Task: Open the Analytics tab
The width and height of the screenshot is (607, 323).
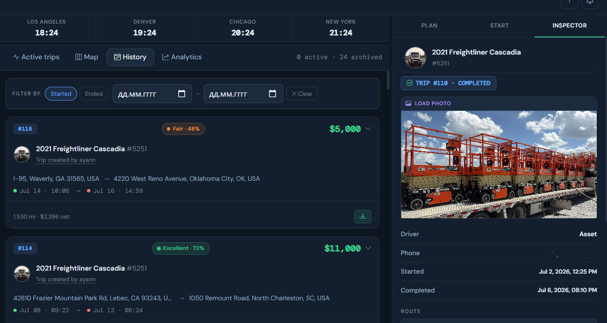Action: [182, 57]
